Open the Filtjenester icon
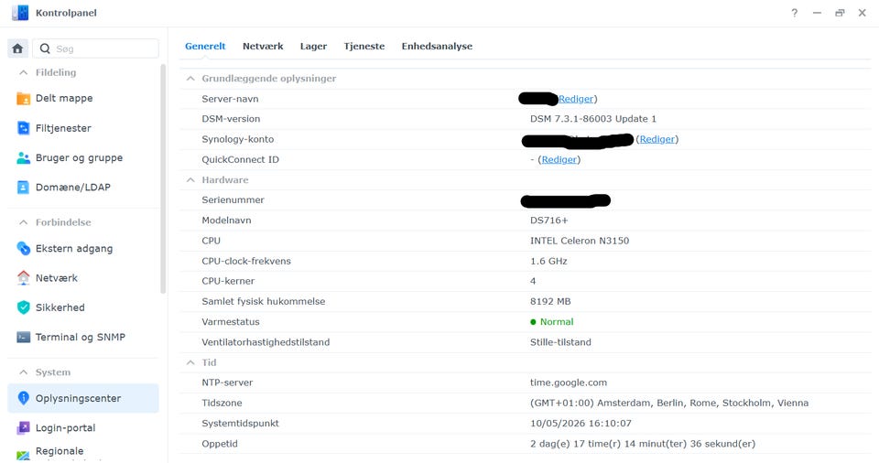 [x=23, y=128]
